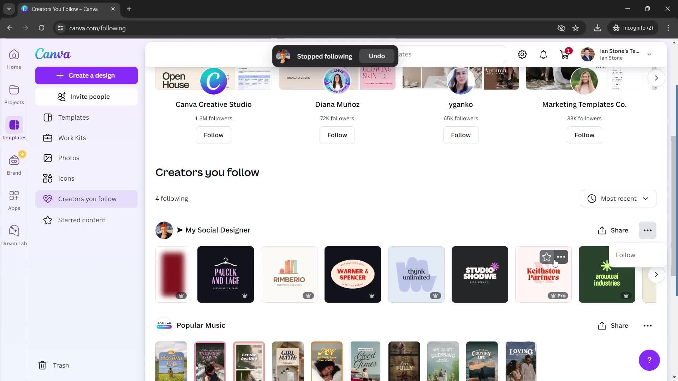
Task: Click the settings gear icon at top
Action: pos(523,54)
